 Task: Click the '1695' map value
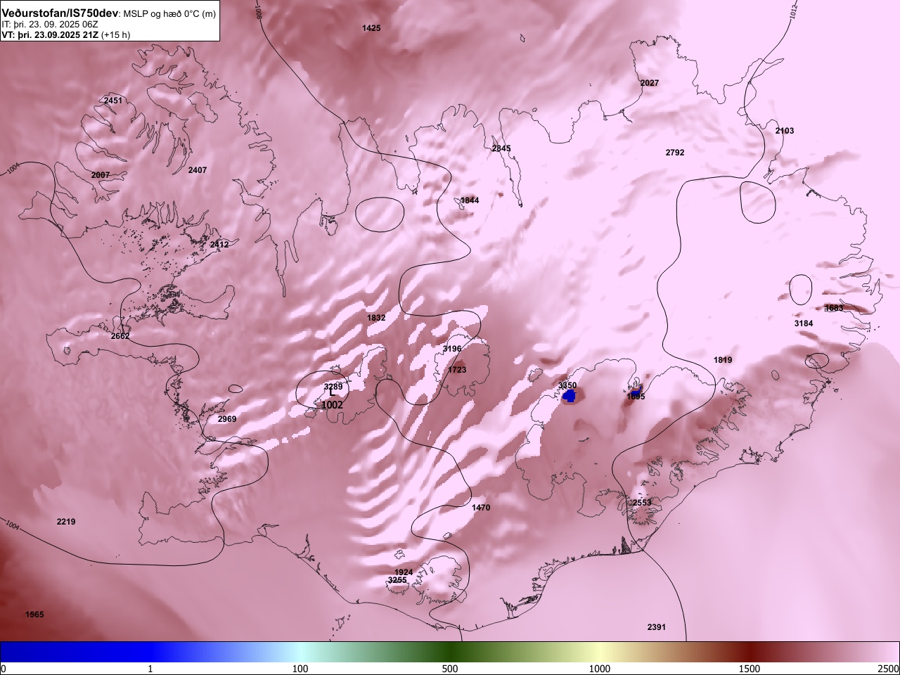tap(636, 397)
